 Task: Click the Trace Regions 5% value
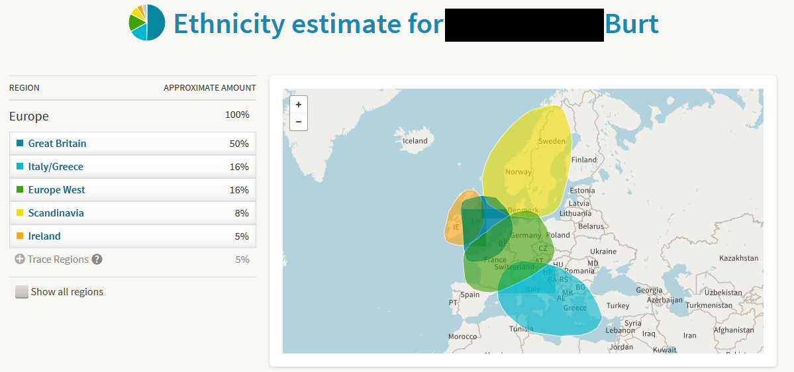click(x=242, y=259)
